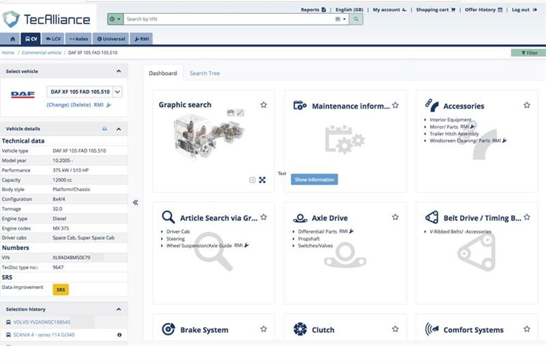Print the vehicle details

click(105, 129)
